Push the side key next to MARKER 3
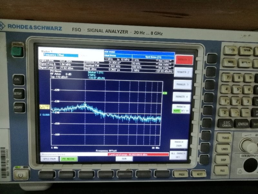 [210, 85]
